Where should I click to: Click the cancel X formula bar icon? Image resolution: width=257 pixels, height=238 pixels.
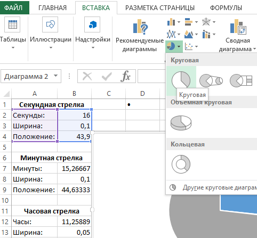87,77
